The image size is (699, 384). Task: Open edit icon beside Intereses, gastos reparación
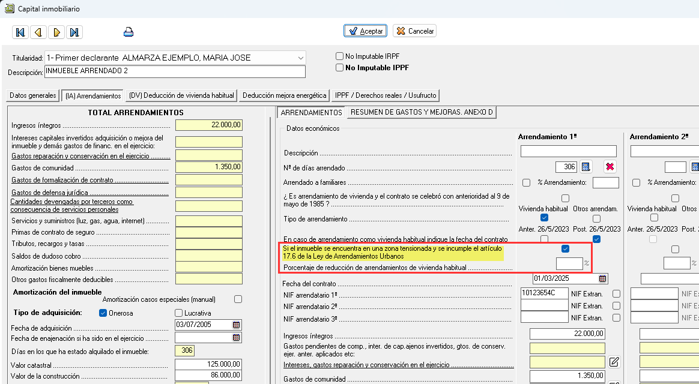pos(614,362)
